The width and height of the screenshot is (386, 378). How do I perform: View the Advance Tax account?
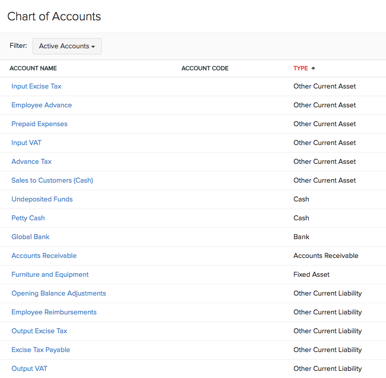(x=32, y=162)
